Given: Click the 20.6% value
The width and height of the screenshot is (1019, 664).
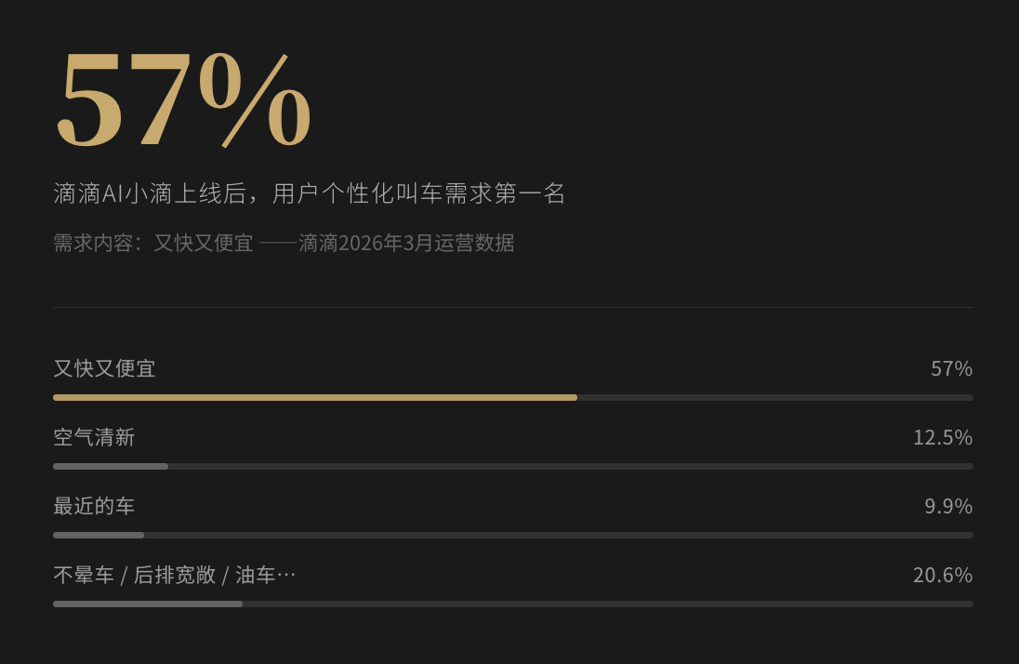Looking at the screenshot, I should coord(942,575).
